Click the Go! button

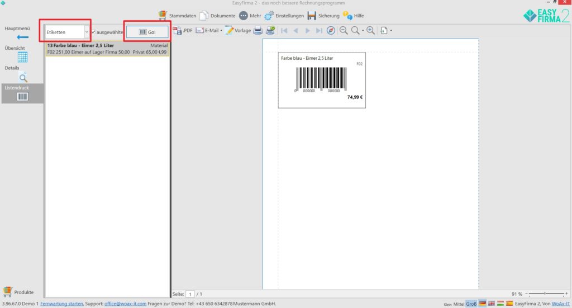coord(147,32)
